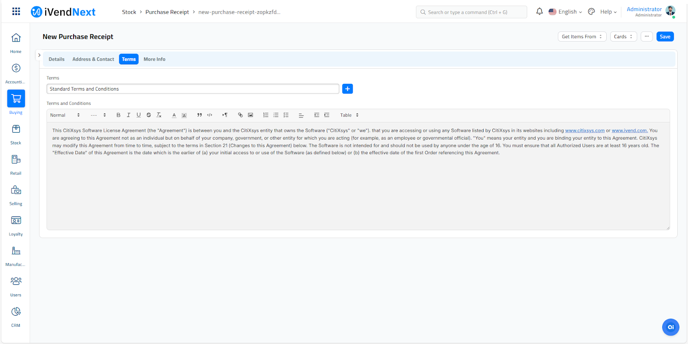Click the blockquote icon
688x344 pixels.
tap(200, 115)
